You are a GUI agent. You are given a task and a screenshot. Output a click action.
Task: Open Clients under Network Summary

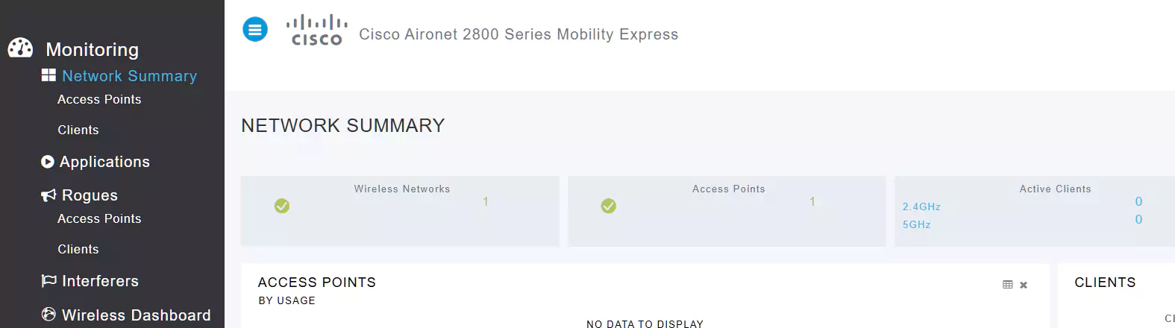[x=78, y=130]
